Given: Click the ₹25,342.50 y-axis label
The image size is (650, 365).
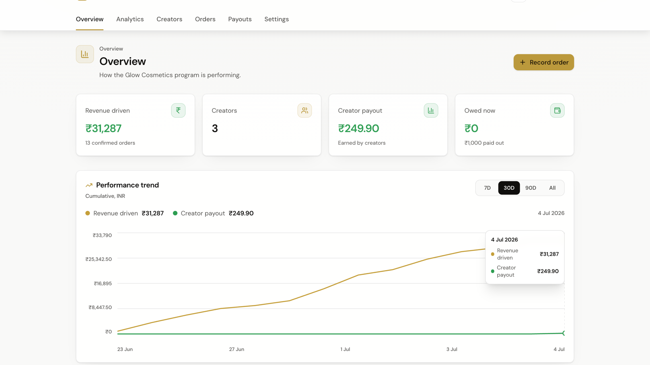Looking at the screenshot, I should (x=99, y=259).
